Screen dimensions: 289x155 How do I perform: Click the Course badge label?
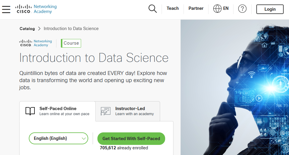click(71, 43)
